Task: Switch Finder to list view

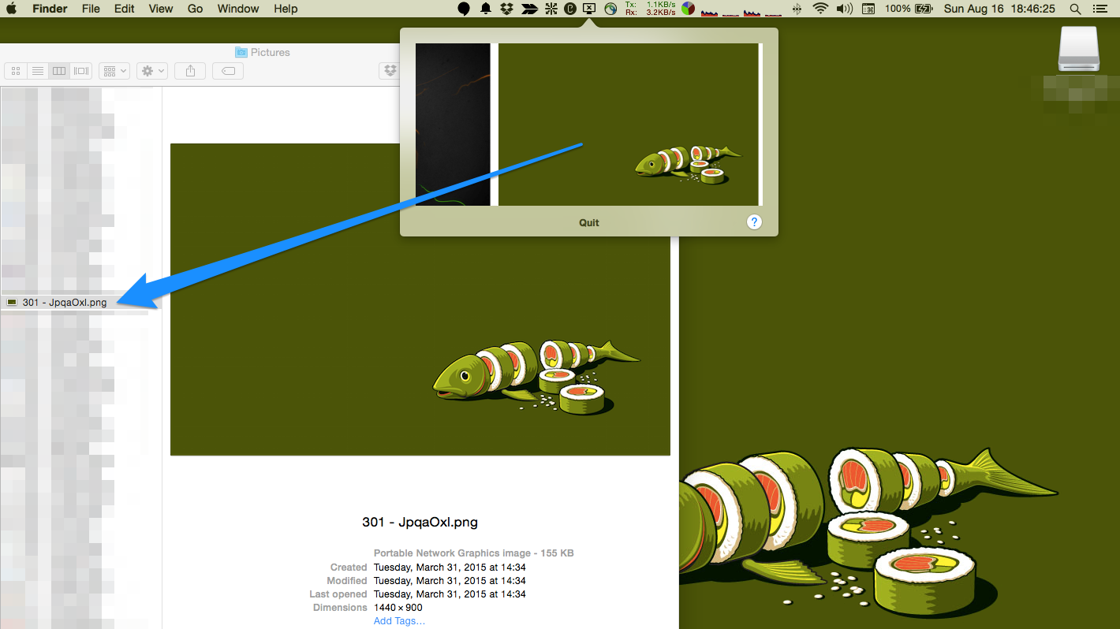Action: (37, 71)
